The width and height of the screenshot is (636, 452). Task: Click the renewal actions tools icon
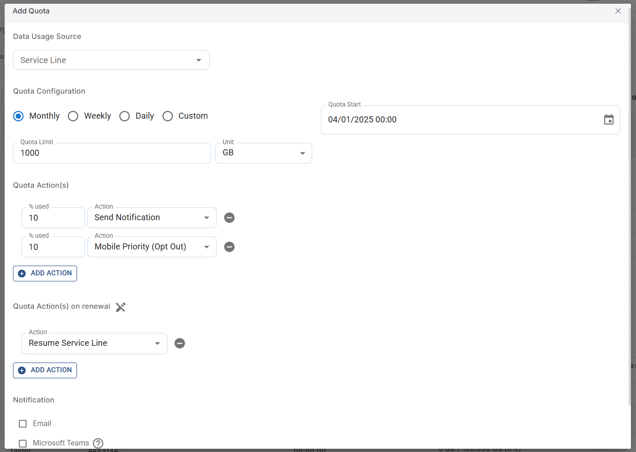tap(121, 307)
